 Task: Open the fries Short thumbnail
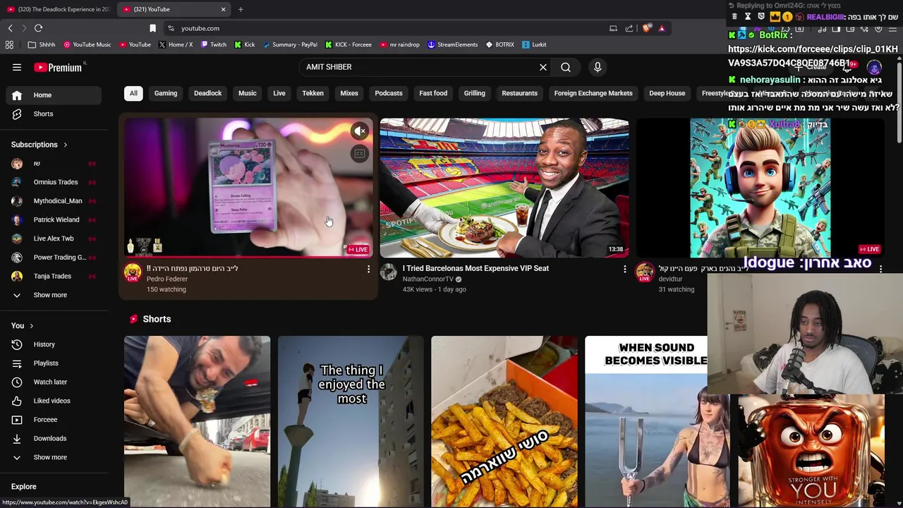(504, 421)
